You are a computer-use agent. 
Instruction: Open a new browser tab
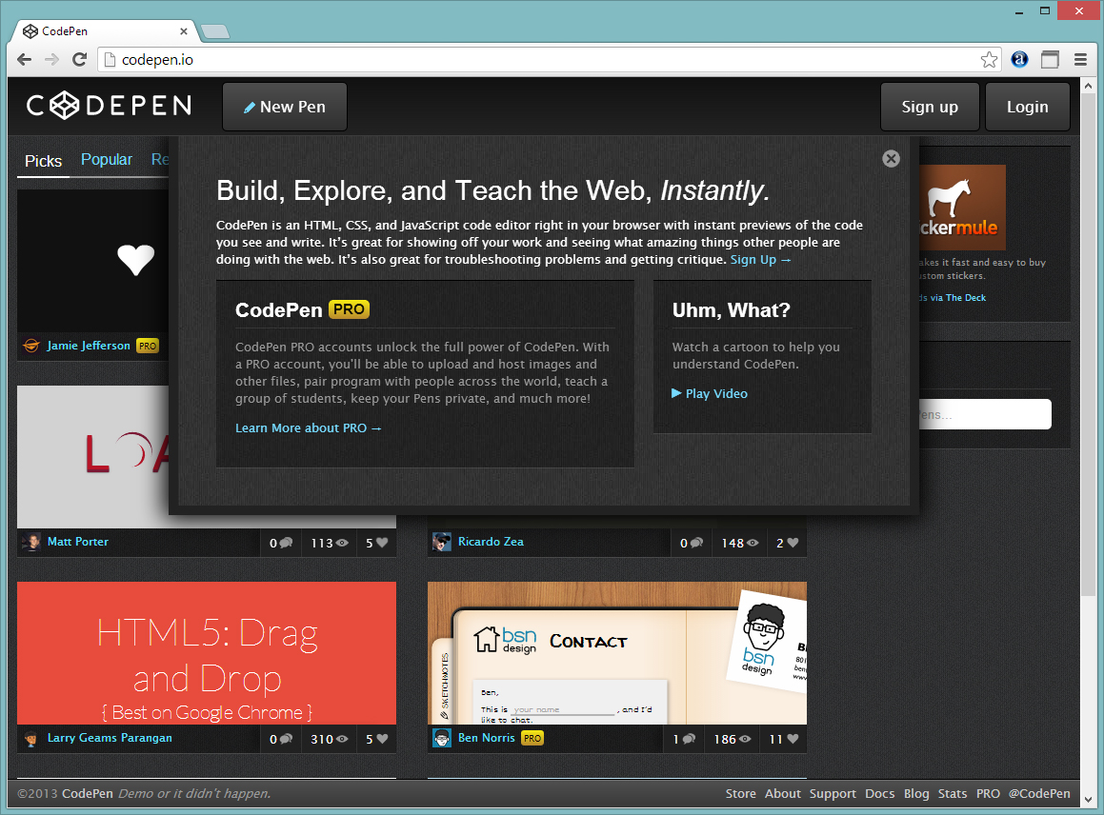click(x=214, y=31)
